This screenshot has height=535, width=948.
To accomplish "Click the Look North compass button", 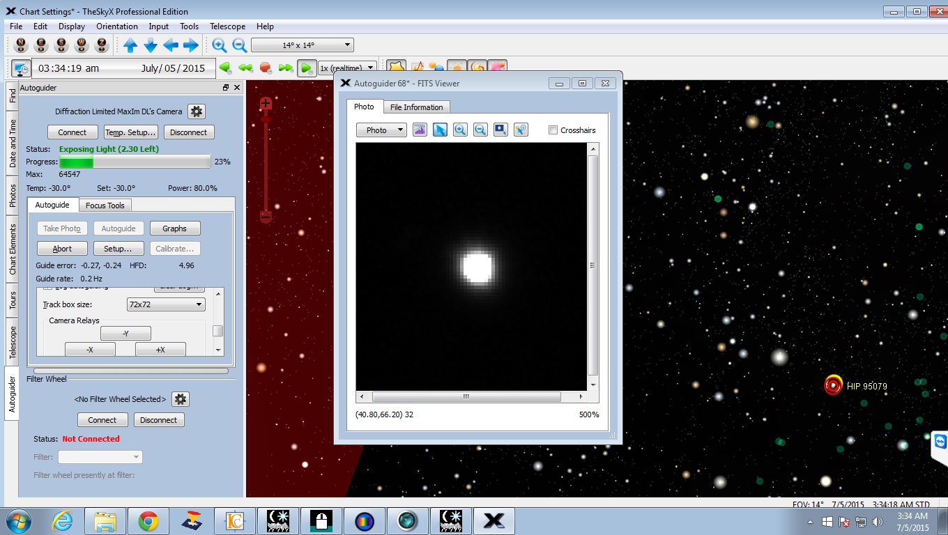I will (x=21, y=45).
